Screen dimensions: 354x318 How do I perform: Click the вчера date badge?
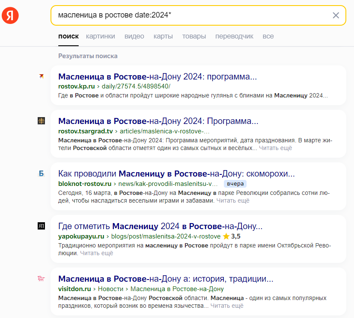[235, 184]
